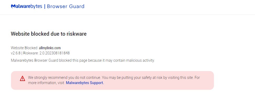The width and height of the screenshot is (255, 95).
Task: Click the 'Website Blocked:' label
Action: 25,48
